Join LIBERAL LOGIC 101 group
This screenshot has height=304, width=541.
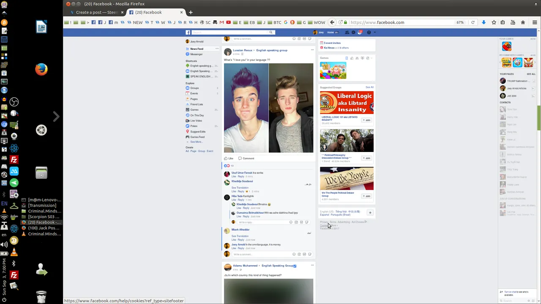[x=366, y=120]
